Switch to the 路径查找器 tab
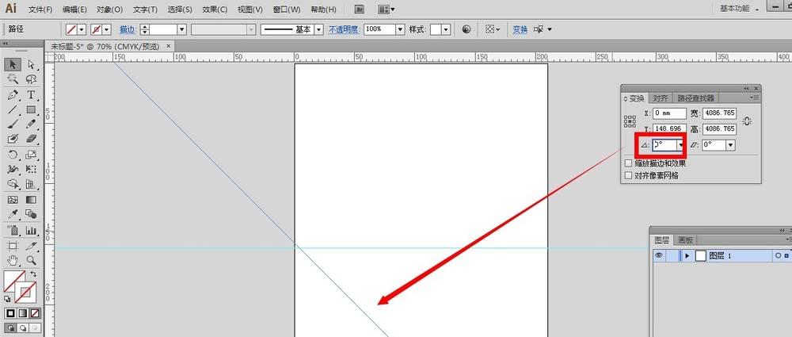This screenshot has height=337, width=792. pyautogui.click(x=696, y=98)
